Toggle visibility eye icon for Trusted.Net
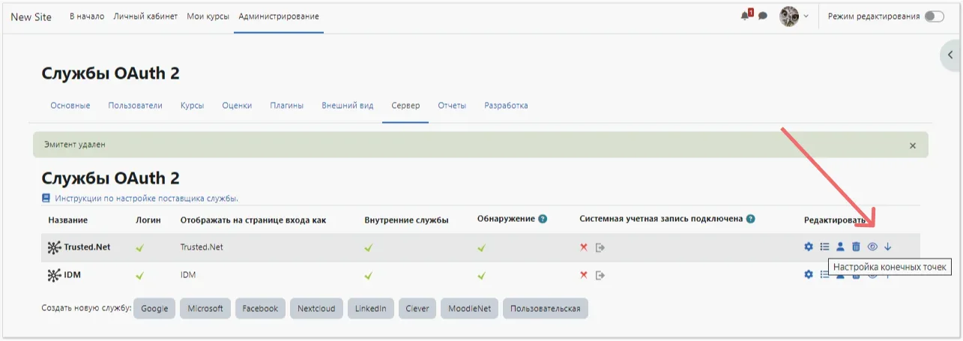The image size is (963, 341). click(x=872, y=247)
